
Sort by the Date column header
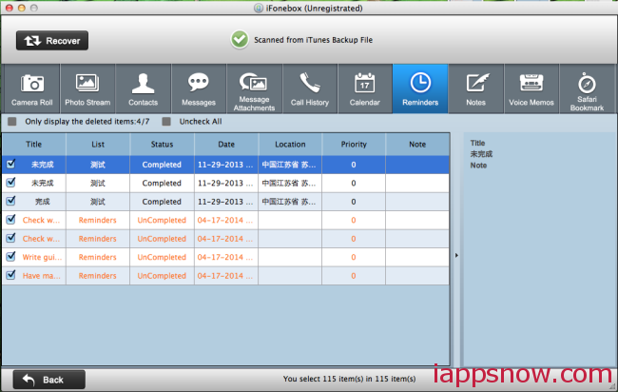(x=226, y=145)
